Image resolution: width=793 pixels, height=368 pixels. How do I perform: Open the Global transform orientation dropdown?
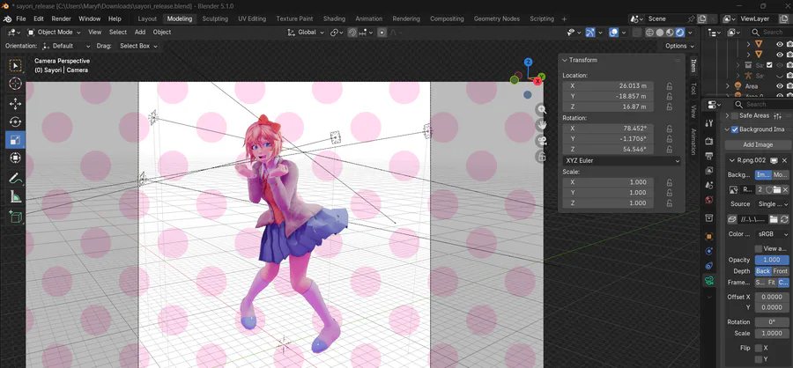coord(305,33)
